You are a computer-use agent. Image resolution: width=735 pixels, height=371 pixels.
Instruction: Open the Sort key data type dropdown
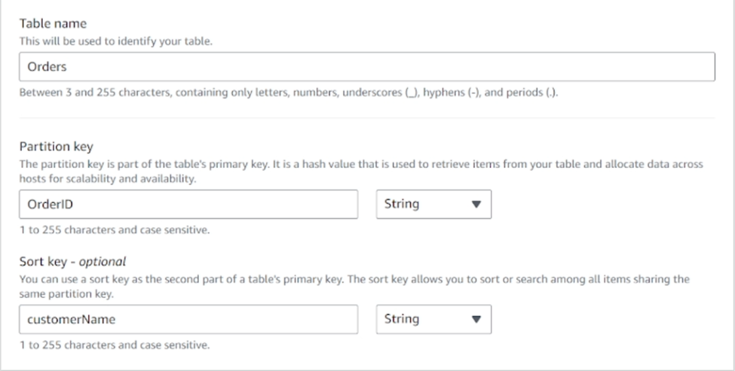tap(433, 319)
